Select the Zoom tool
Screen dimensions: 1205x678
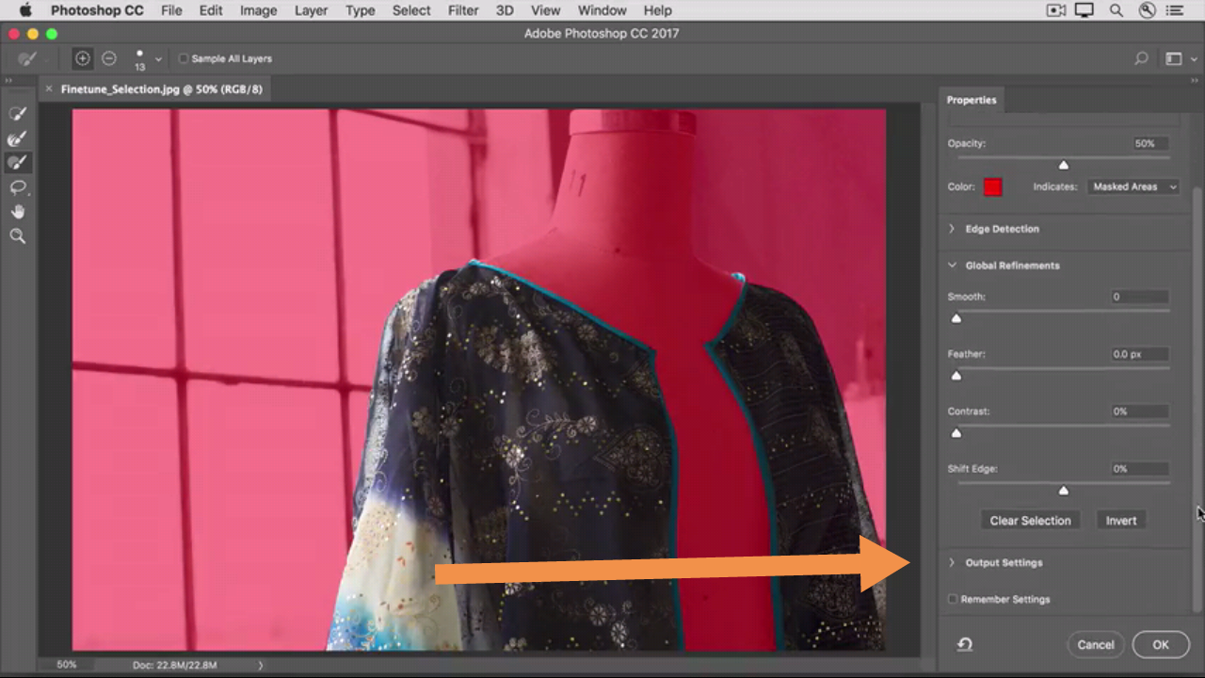[17, 236]
